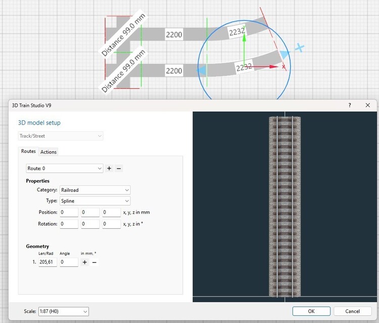Open the Track/Street model type dropdown
Image resolution: width=379 pixels, height=323 pixels.
(61, 136)
